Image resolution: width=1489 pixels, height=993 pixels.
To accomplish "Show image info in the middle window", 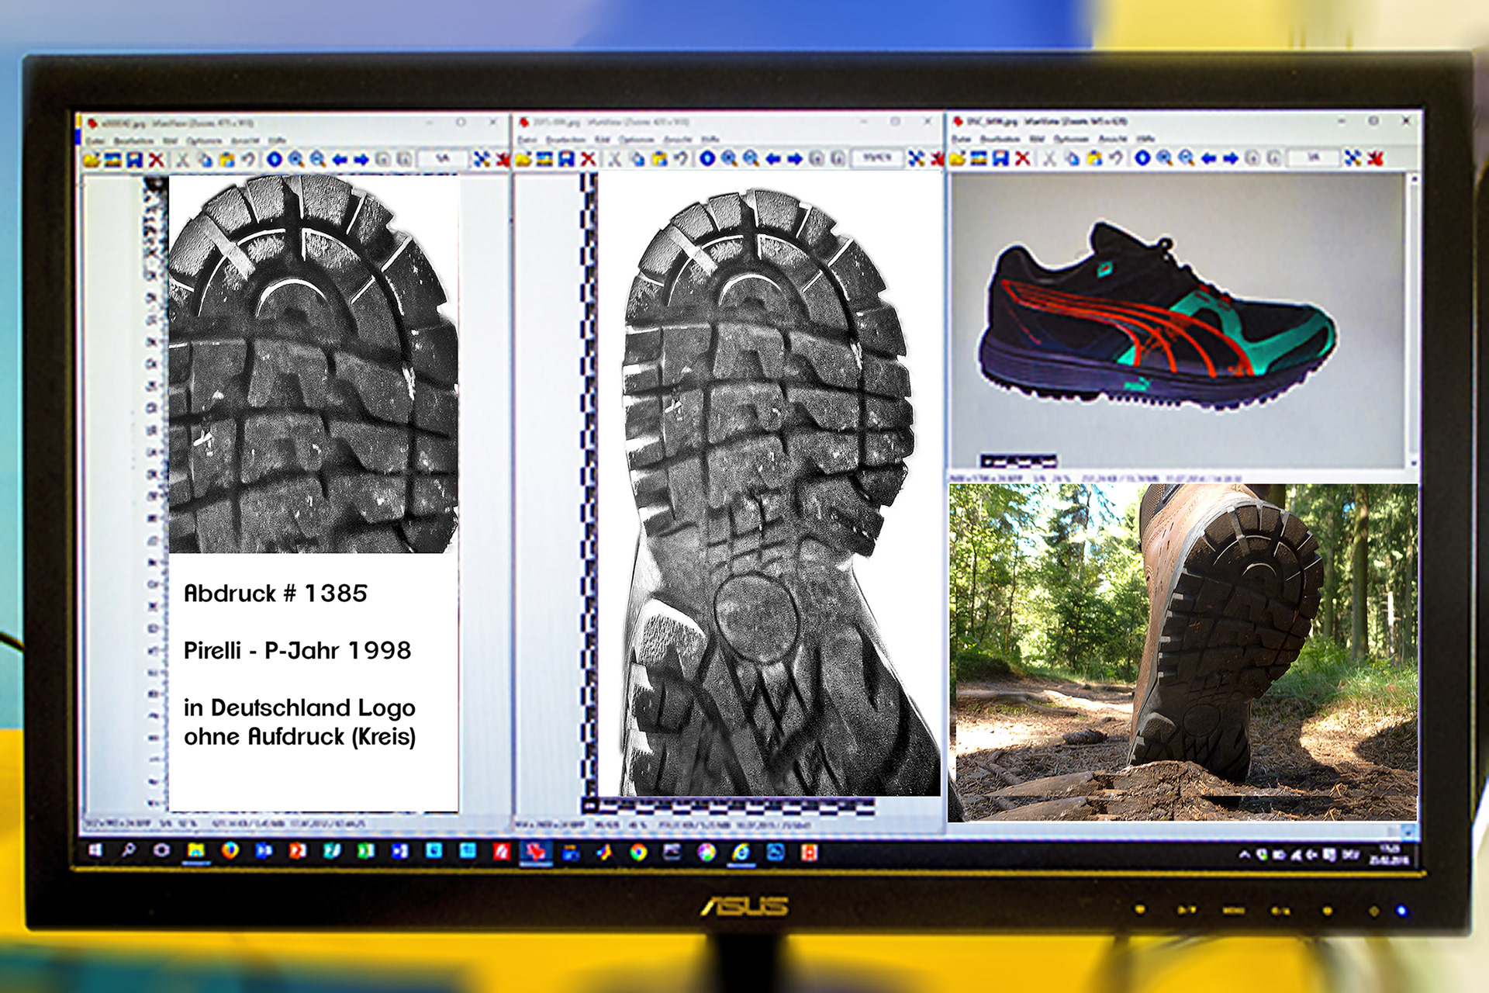I will tap(707, 158).
